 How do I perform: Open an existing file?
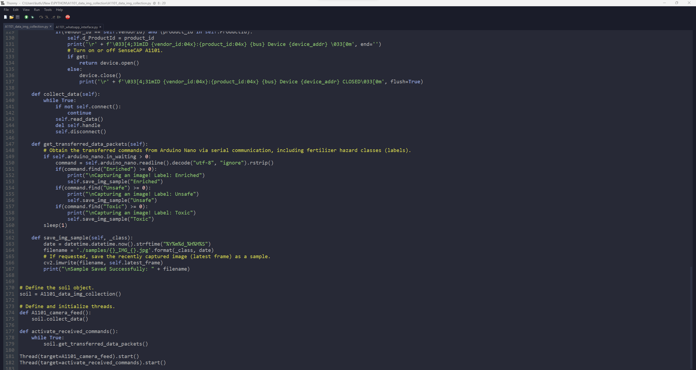click(12, 17)
